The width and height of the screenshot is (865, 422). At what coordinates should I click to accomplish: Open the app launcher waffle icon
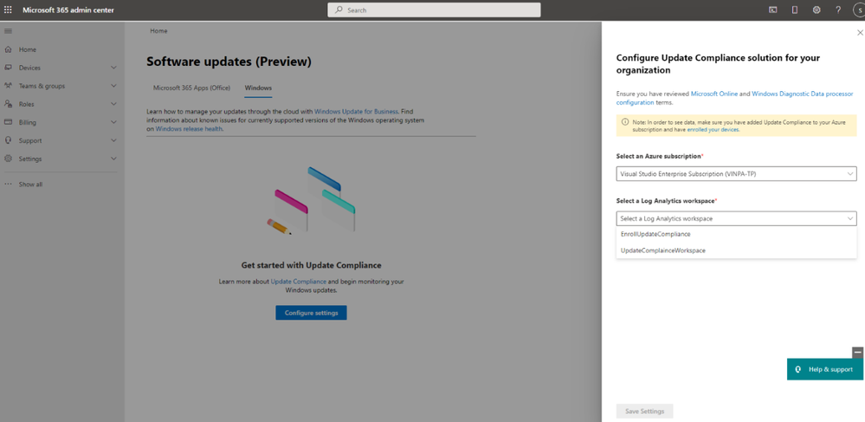[x=8, y=10]
